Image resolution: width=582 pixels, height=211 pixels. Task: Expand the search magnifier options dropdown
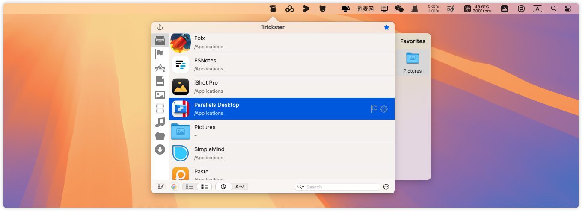click(300, 187)
